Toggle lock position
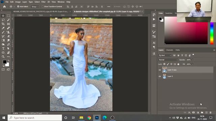Screen dimensions: 216x121 pyautogui.click(x=171, y=64)
